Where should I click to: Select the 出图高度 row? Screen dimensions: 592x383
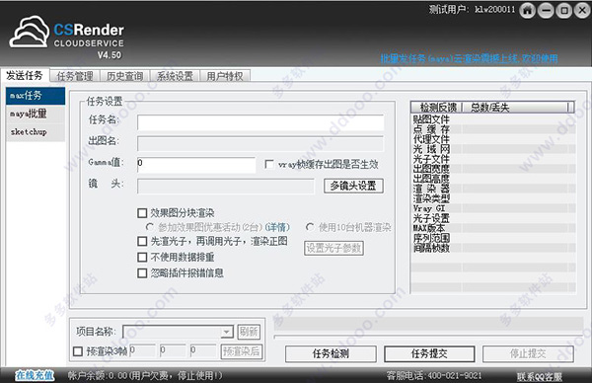[x=493, y=179]
